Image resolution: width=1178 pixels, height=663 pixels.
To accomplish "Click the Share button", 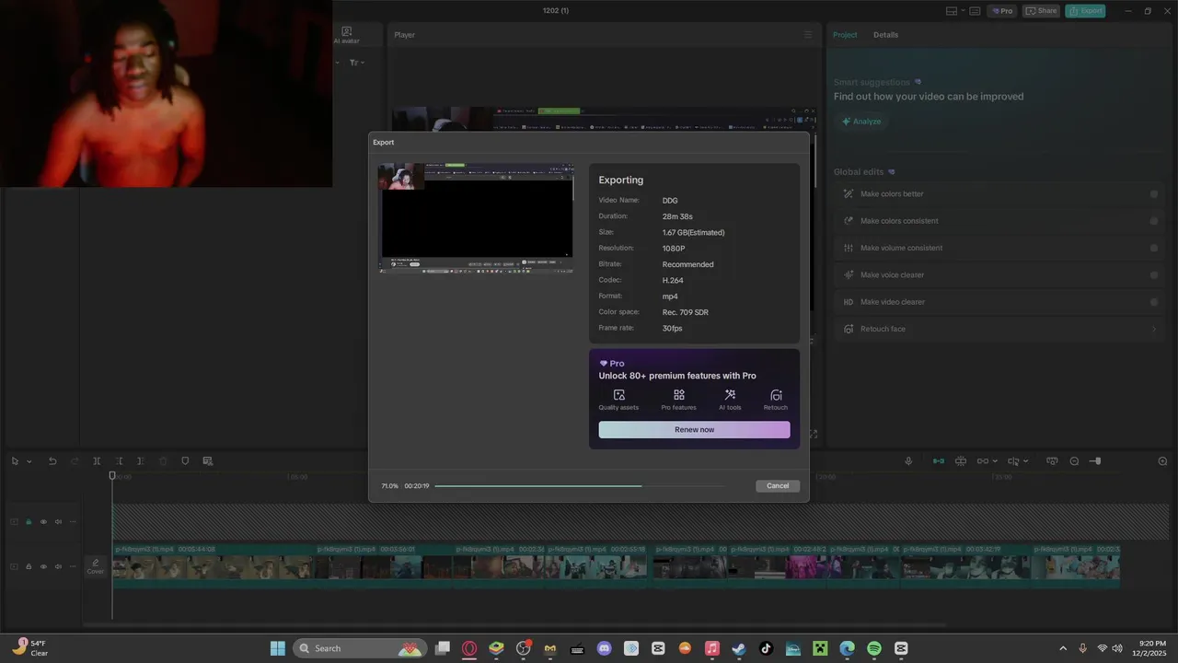I will [x=1041, y=11].
